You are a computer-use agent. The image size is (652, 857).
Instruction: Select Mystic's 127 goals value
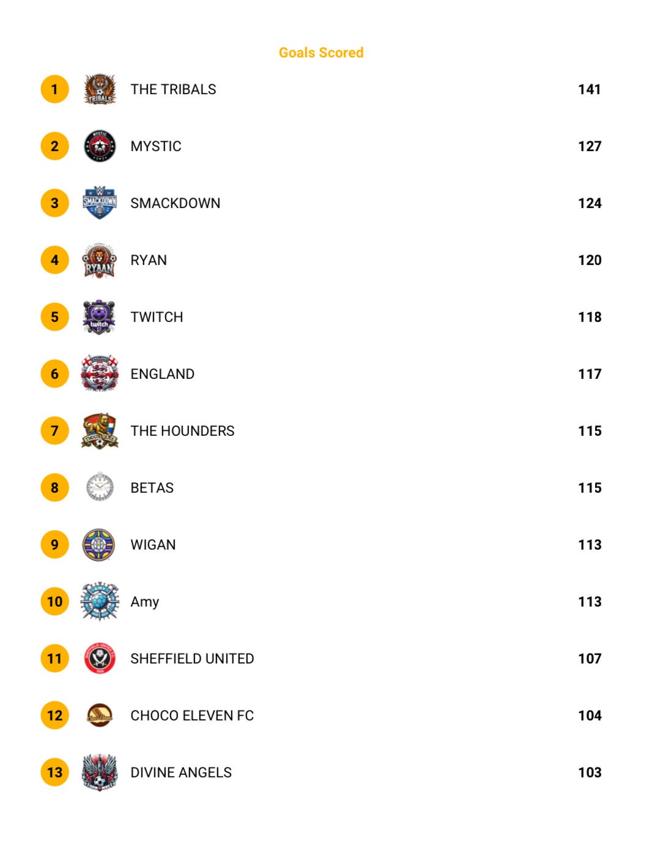click(x=590, y=146)
